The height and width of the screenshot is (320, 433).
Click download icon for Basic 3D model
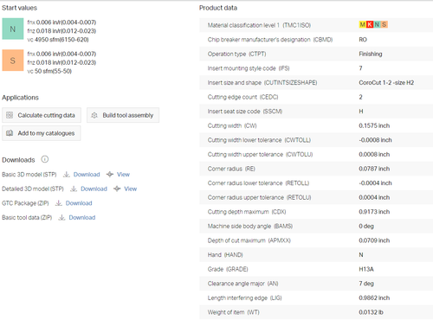click(67, 175)
